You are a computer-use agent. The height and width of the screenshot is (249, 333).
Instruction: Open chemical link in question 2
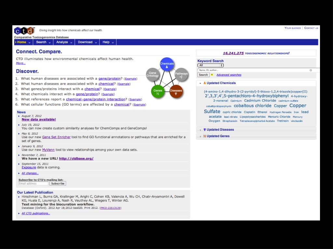(106, 84)
